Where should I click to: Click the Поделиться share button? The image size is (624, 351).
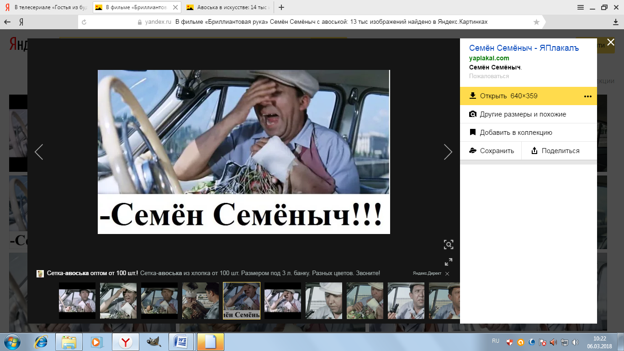click(x=559, y=151)
